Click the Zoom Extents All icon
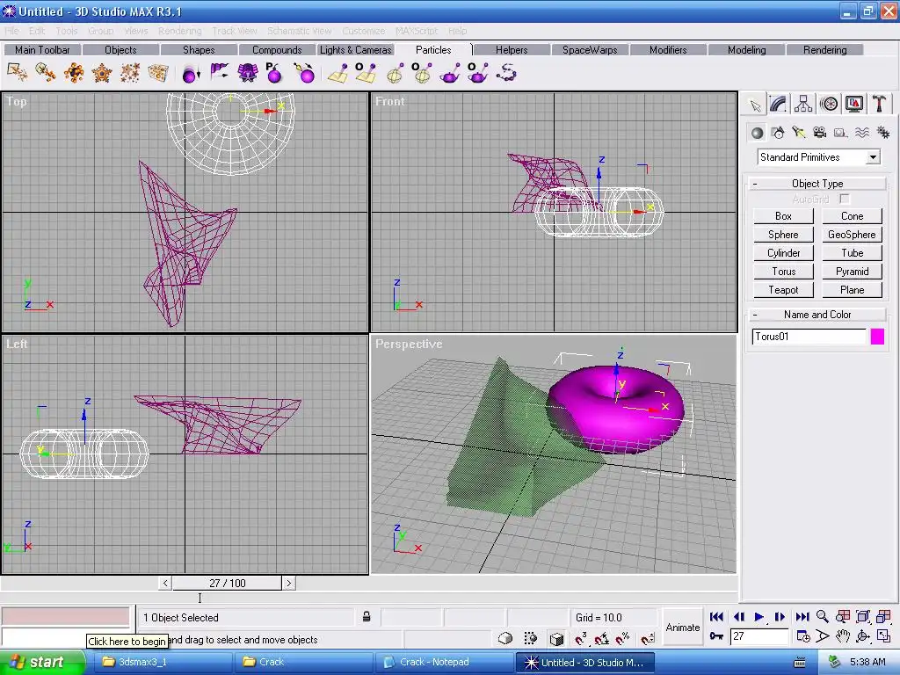Screen dimensions: 900x675 coord(883,616)
